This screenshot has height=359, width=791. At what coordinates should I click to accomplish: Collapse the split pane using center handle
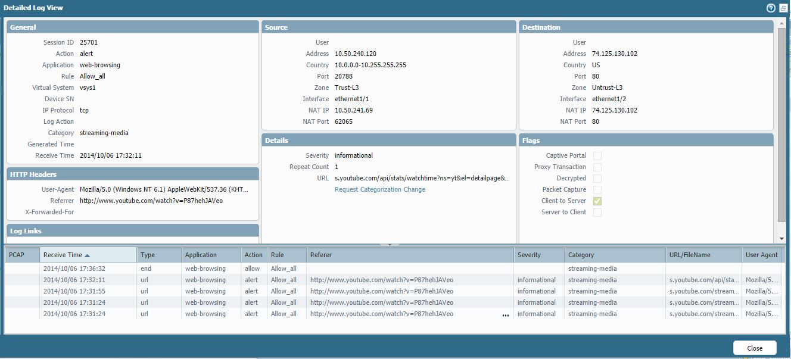point(390,244)
